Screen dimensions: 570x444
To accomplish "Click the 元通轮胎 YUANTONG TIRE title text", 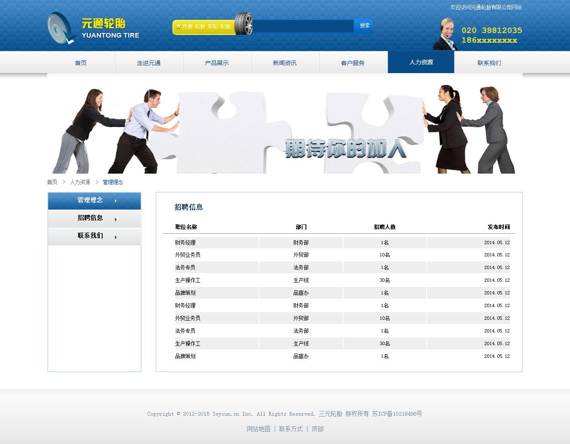I will [x=110, y=28].
